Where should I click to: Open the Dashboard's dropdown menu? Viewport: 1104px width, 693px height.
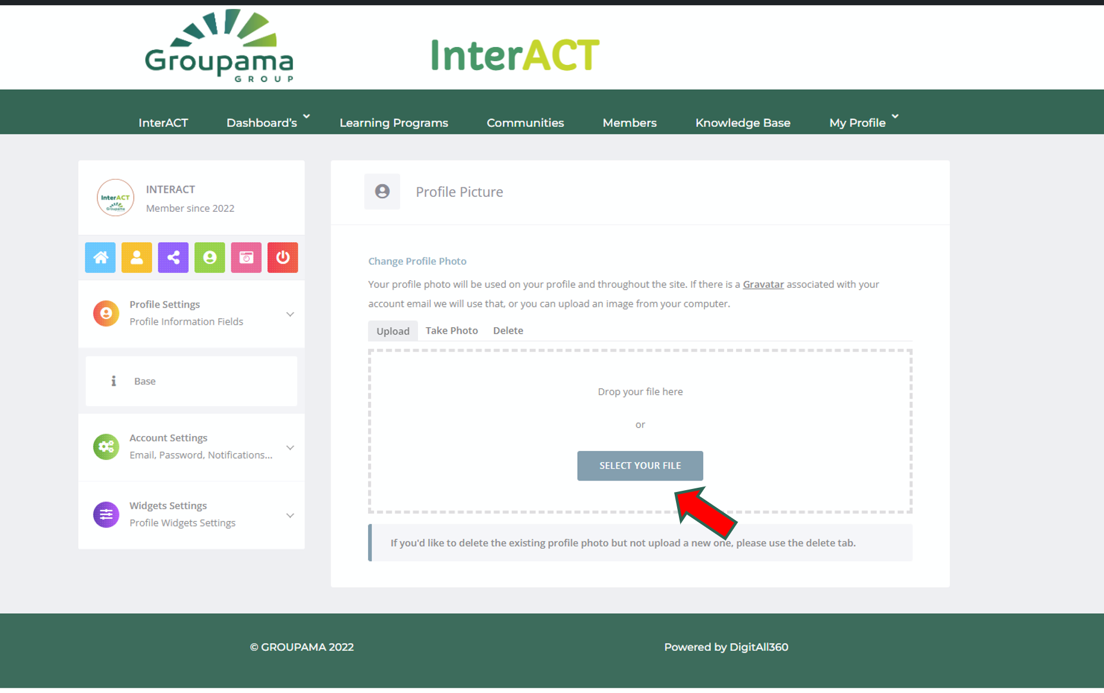268,123
